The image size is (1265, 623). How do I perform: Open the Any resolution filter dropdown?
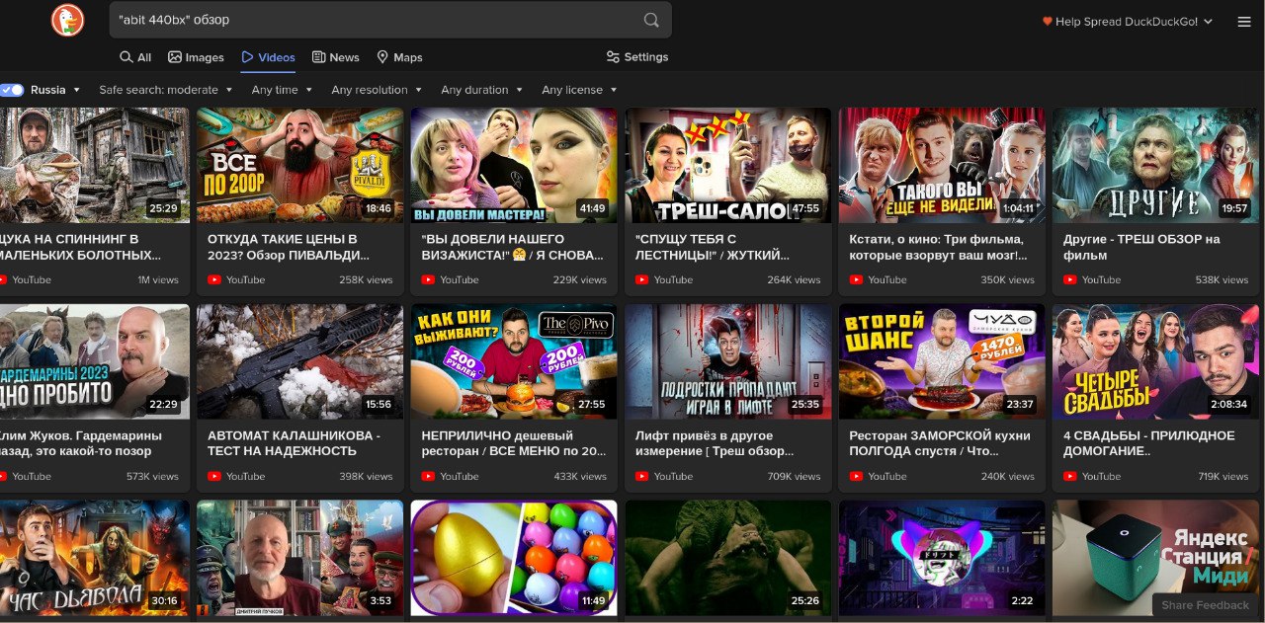click(x=377, y=90)
